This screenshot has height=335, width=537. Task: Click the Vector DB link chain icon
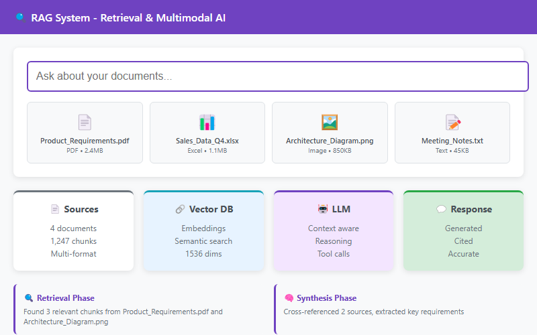180,209
